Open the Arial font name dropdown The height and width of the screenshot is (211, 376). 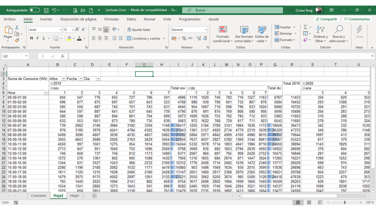pyautogui.click(x=60, y=30)
